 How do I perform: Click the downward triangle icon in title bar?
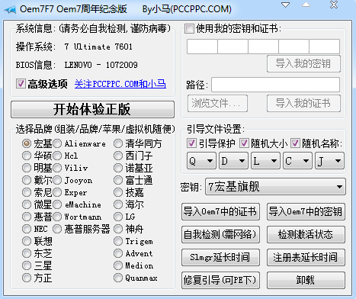tap(286, 5)
